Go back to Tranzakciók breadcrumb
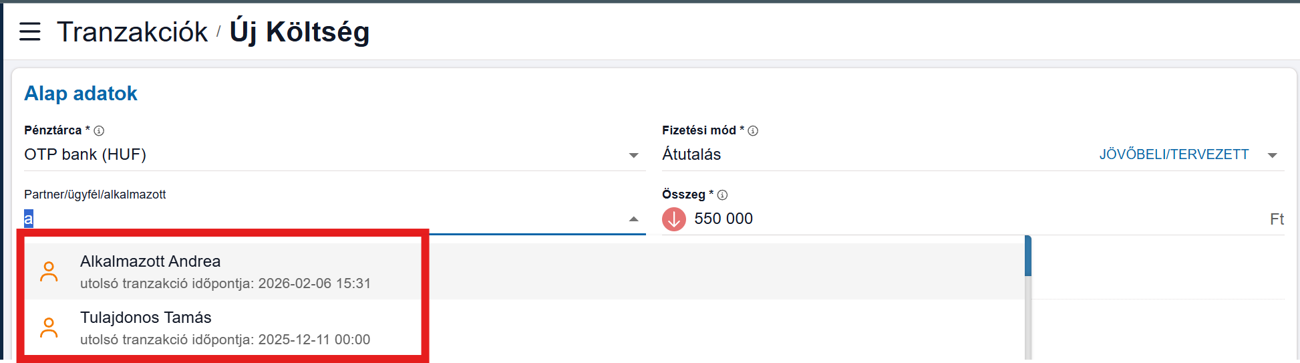The width and height of the screenshot is (1300, 363). coord(132,32)
